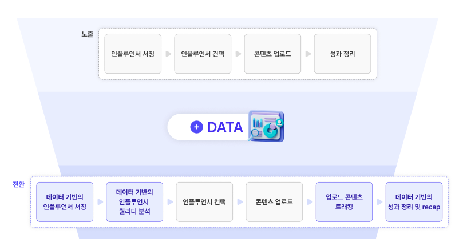This screenshot has height=242, width=455.
Task: Click the plus icon beside DATA
Action: pos(196,127)
